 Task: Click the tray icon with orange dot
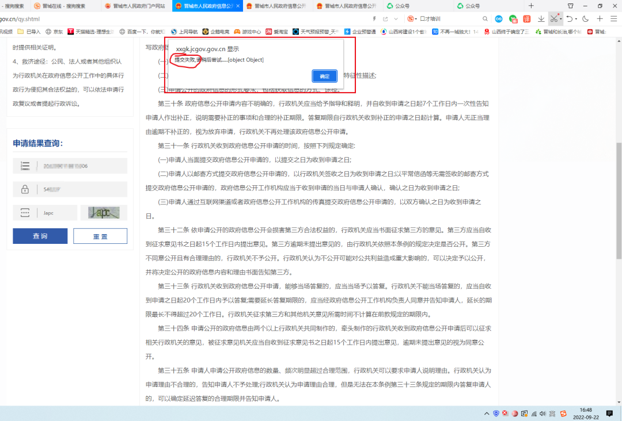pyautogui.click(x=525, y=414)
